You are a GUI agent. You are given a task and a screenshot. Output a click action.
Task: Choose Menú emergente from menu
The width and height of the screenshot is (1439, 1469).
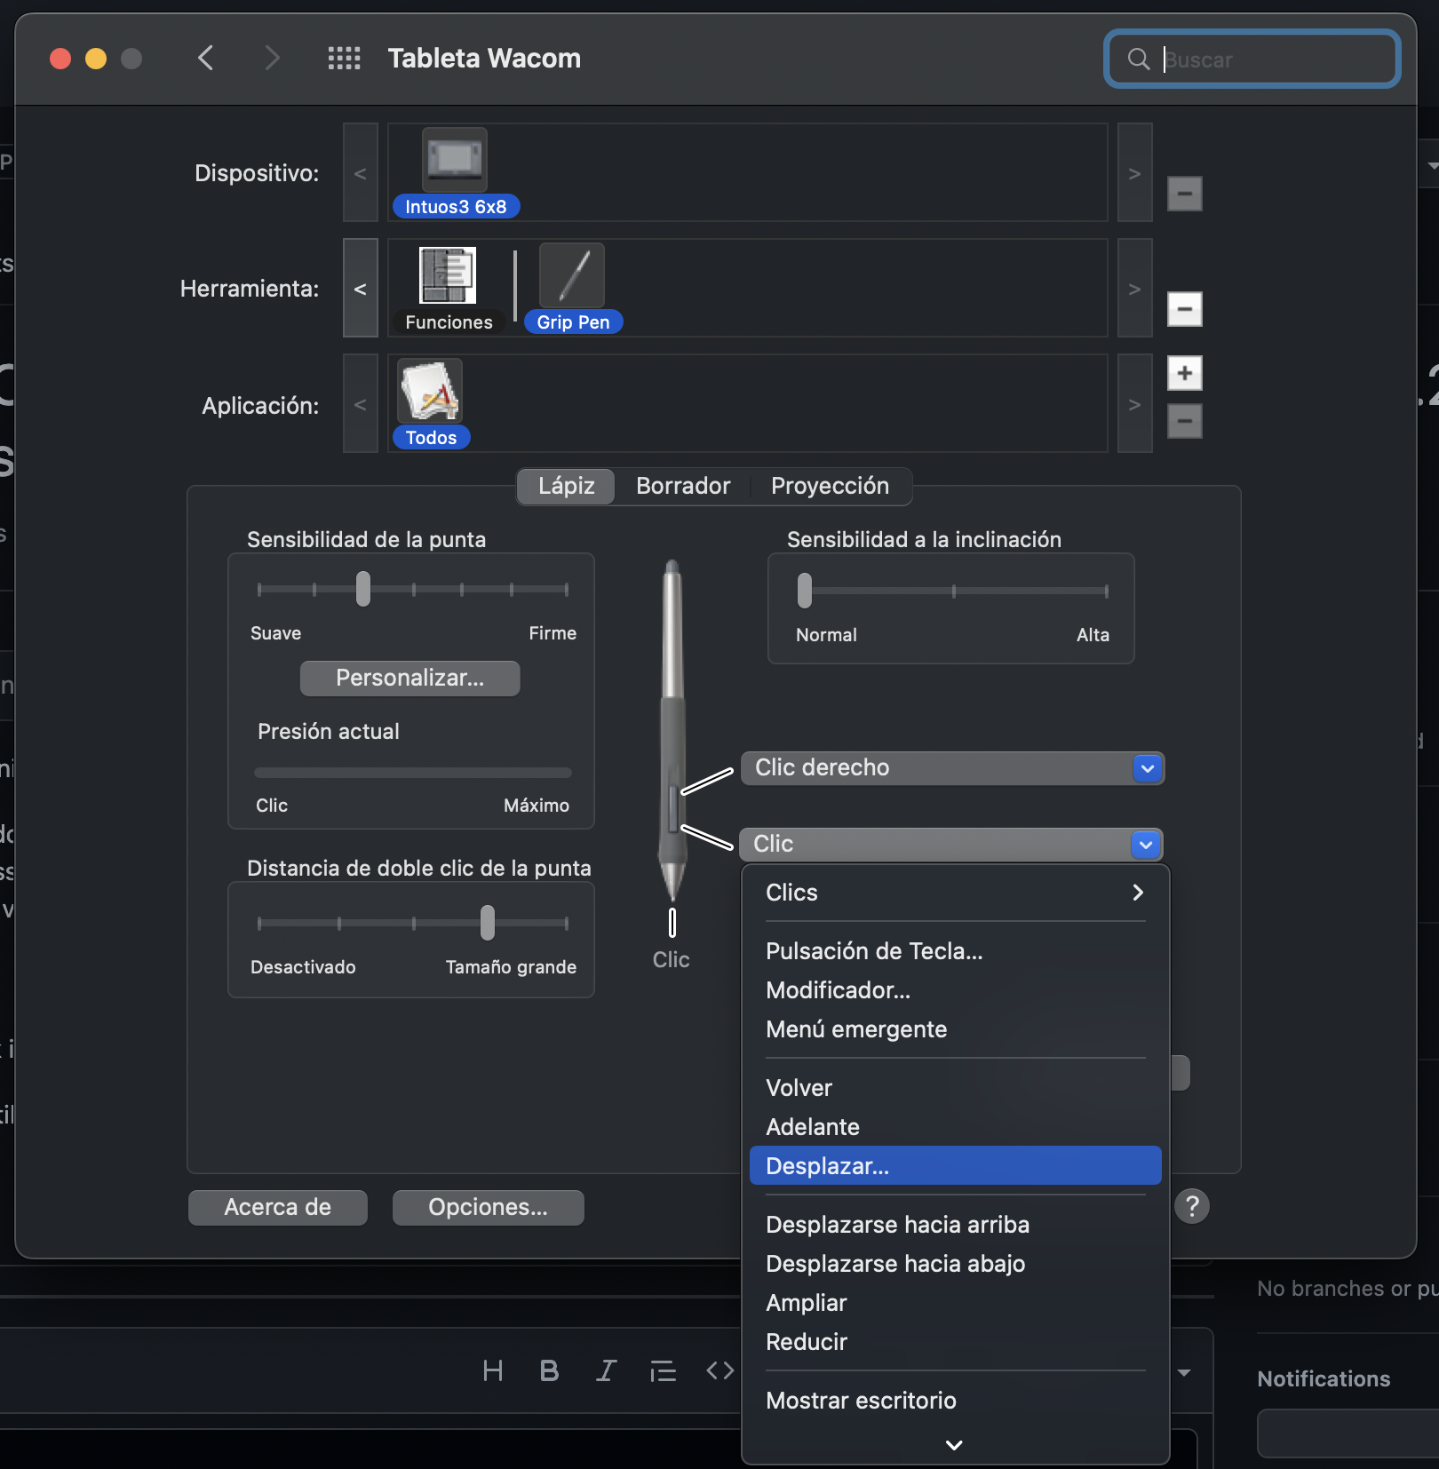tap(955, 1029)
